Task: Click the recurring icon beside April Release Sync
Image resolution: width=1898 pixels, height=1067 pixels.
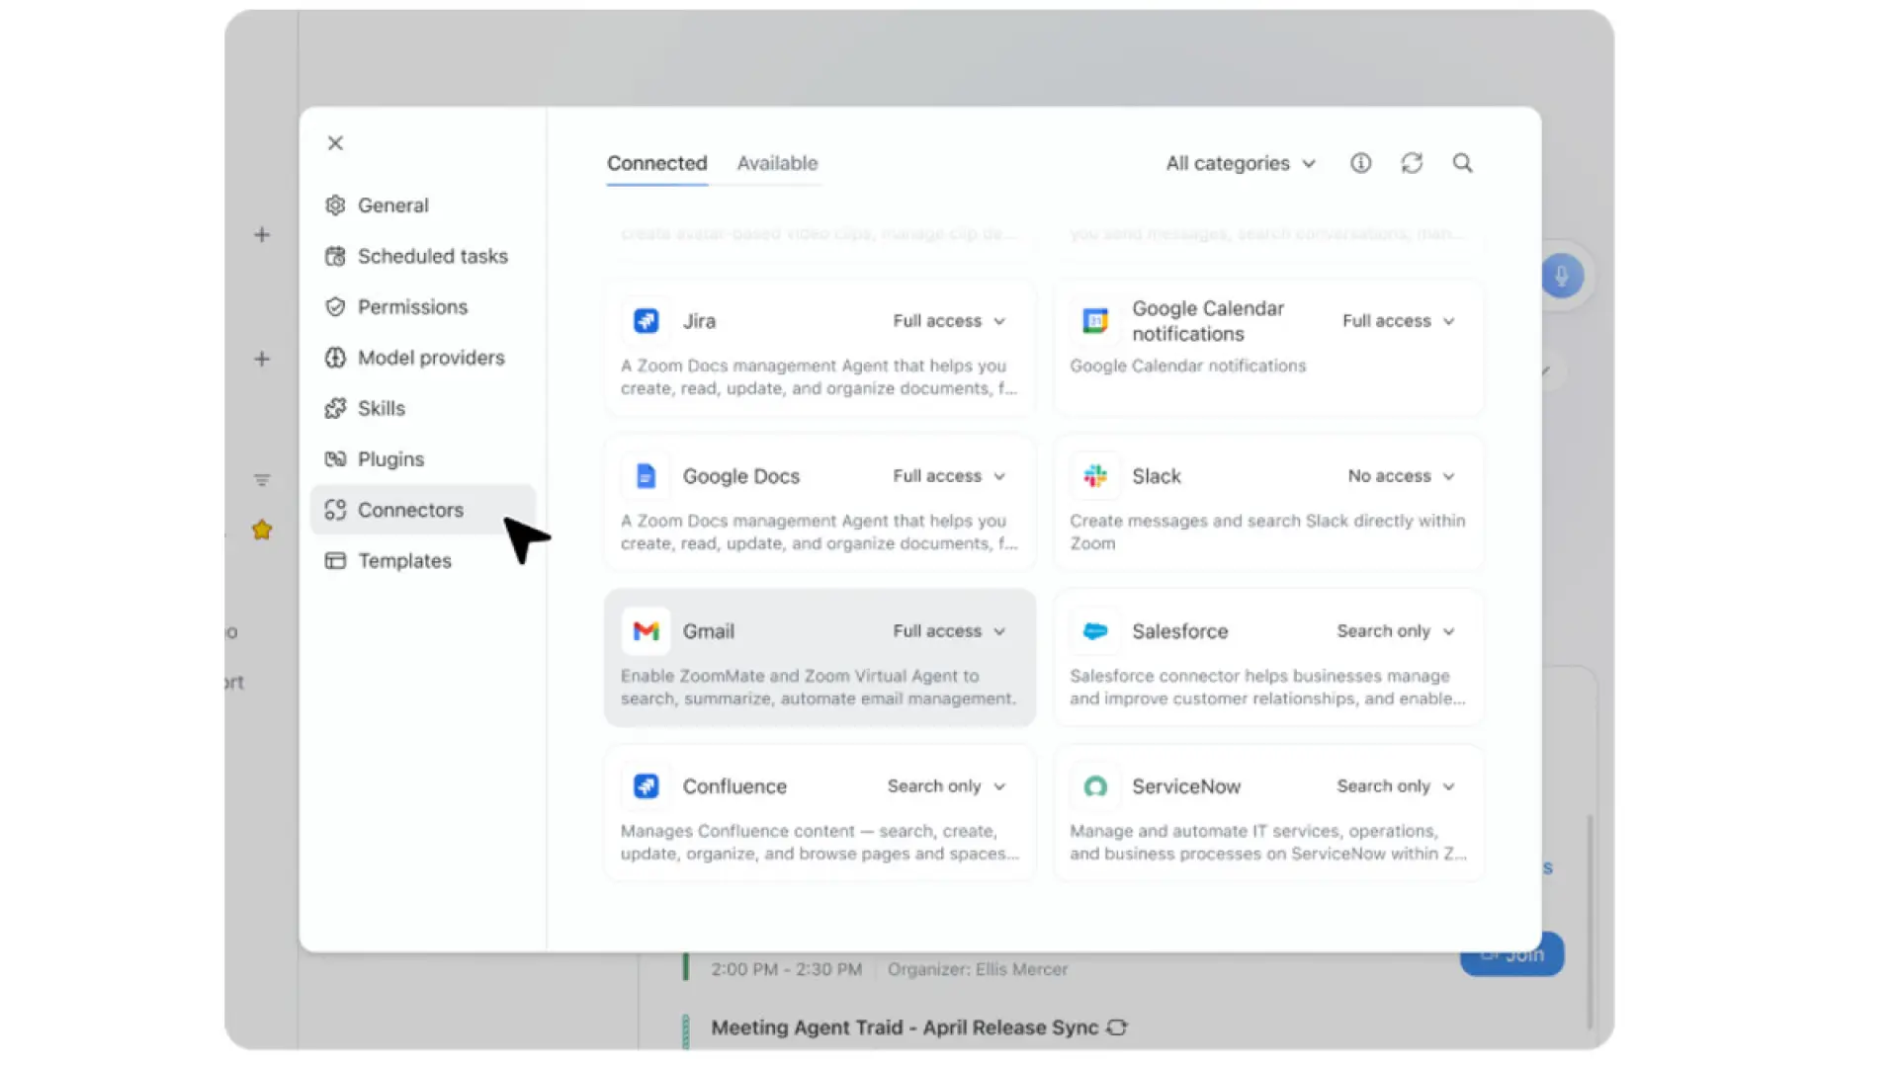Action: click(x=1118, y=1027)
